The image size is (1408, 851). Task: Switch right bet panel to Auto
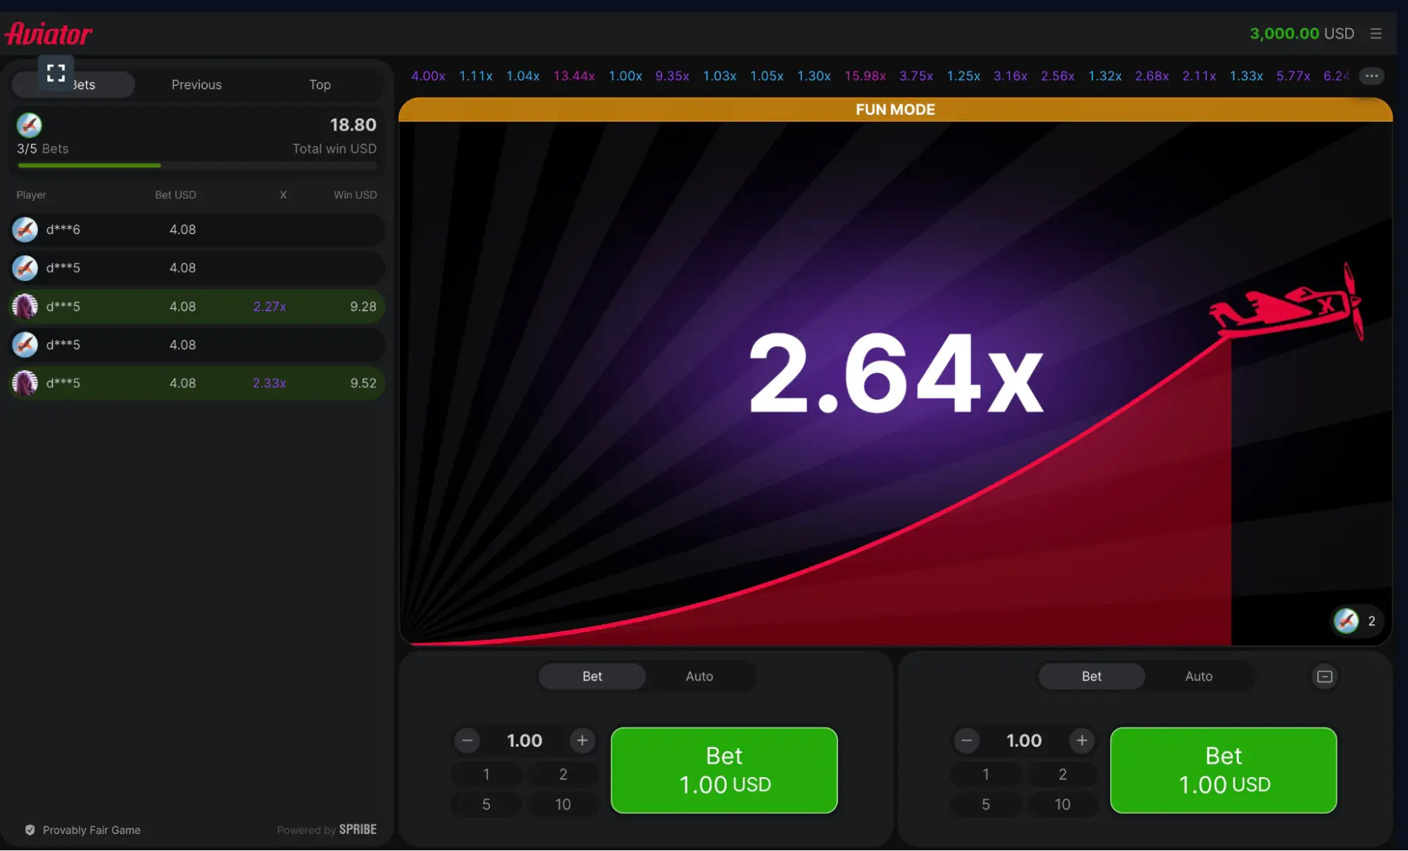point(1198,676)
